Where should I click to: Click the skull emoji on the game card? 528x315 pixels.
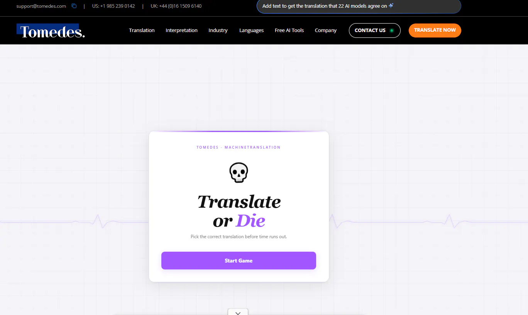[x=239, y=173]
